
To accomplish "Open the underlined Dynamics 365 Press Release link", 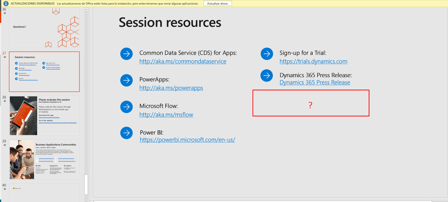I will [315, 82].
